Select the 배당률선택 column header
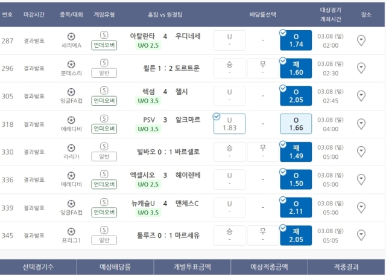386x276 pixels. pos(262,13)
